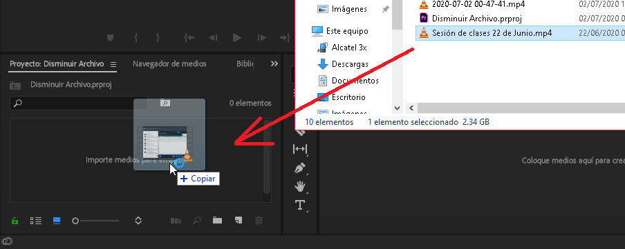Select the Proyecto: Disminuir Archivo tab
625x249 pixels.
[57, 63]
